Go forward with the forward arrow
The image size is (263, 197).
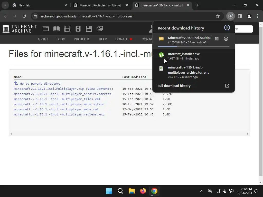[x=15, y=16]
